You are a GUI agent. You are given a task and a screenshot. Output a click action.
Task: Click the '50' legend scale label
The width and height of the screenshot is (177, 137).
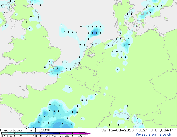[x=86, y=136]
